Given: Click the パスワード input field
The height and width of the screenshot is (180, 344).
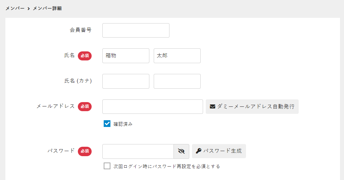Looking at the screenshot, I should (138, 151).
